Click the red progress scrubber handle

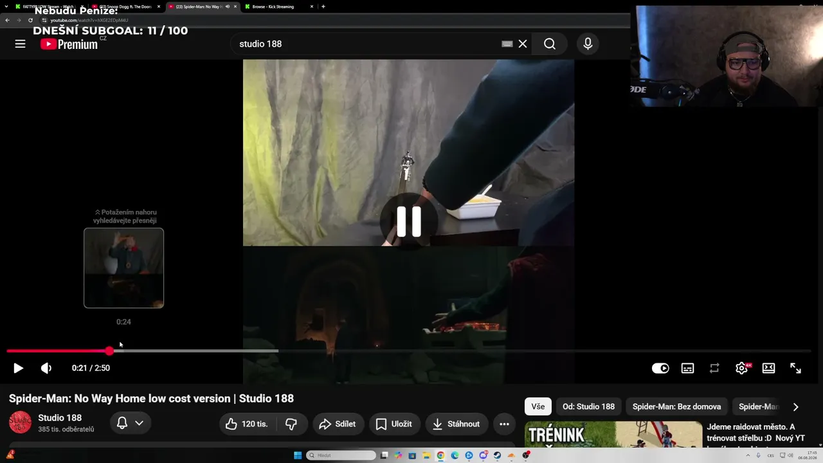click(109, 351)
